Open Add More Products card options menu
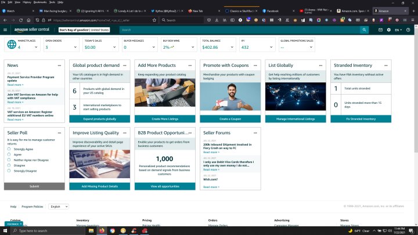Screen dimensions: 418x235 pos(190,65)
